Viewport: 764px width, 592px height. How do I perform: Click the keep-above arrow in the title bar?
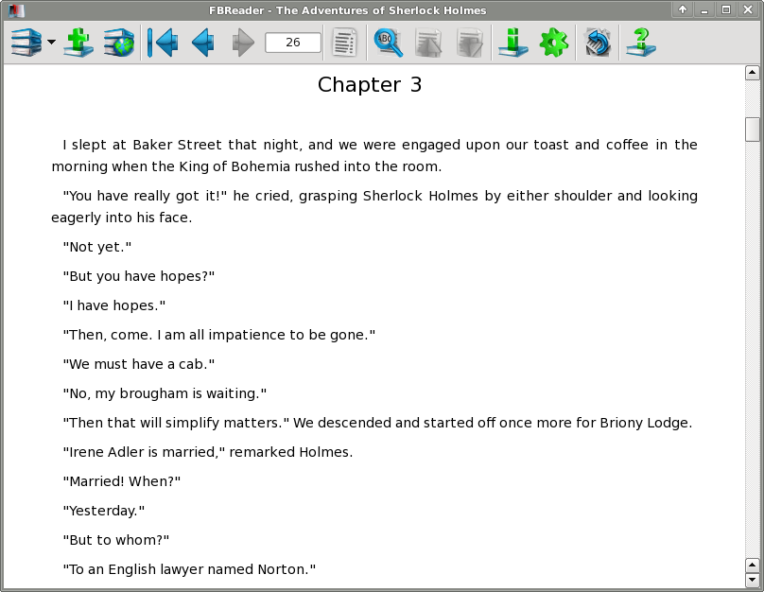pos(683,9)
